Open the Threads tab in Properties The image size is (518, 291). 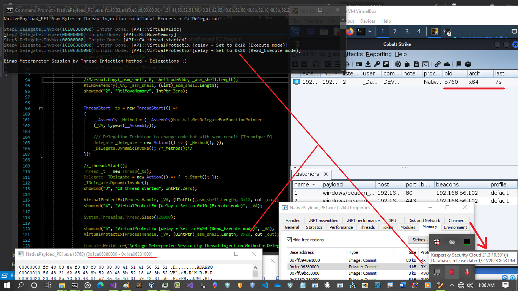coord(367,227)
